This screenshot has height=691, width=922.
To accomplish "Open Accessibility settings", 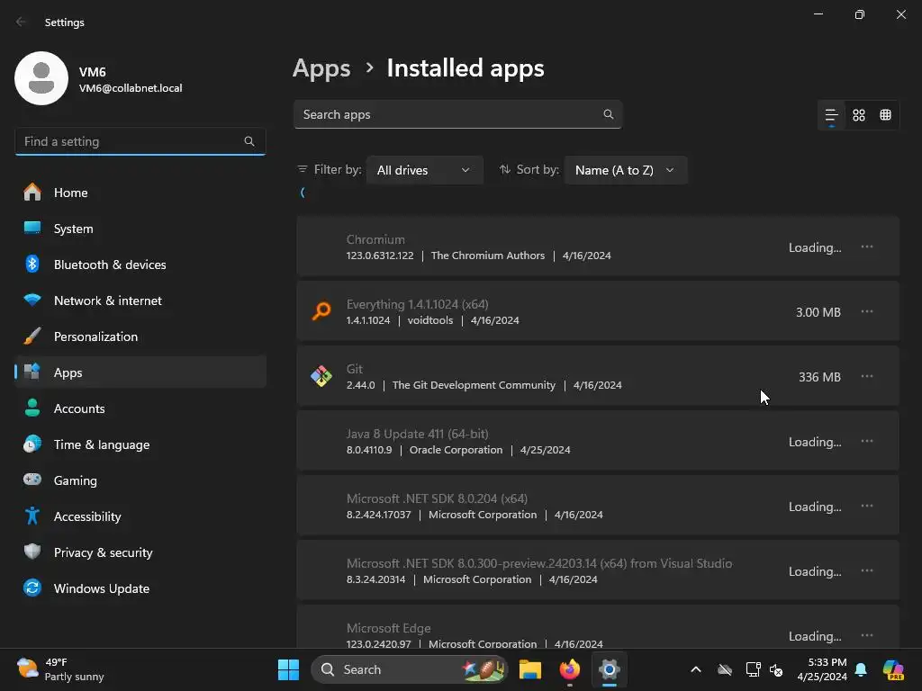I will 140,516.
